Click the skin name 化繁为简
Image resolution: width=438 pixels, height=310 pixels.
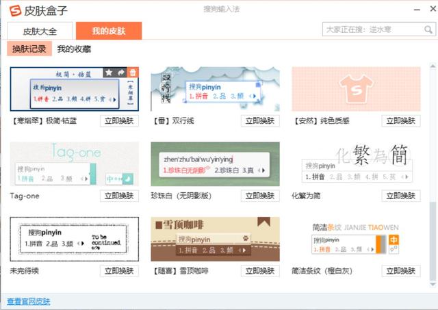306,196
